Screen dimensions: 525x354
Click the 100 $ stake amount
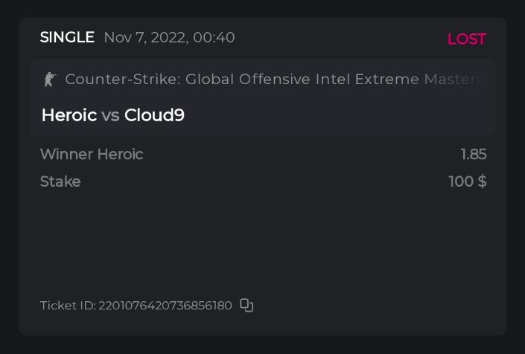pos(467,181)
